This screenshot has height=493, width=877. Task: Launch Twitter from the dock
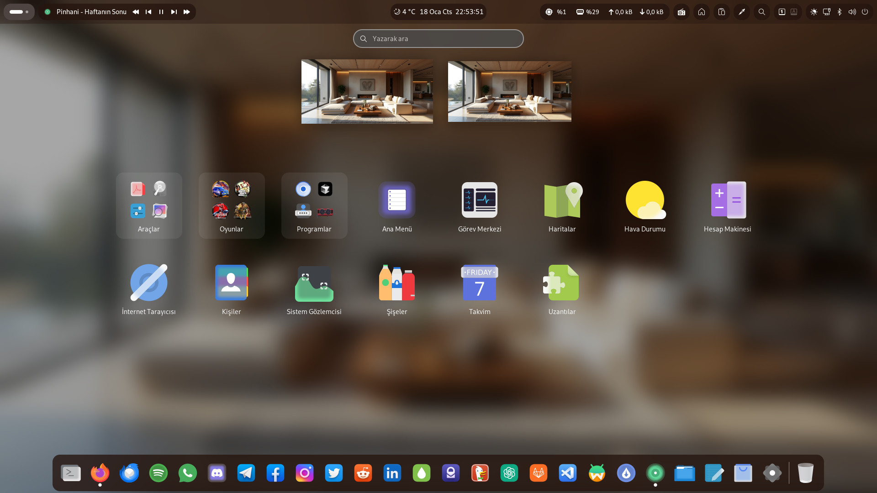(334, 473)
